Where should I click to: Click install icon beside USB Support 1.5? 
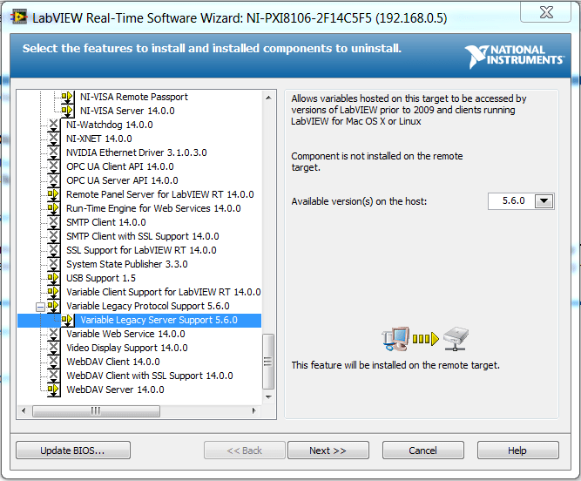54,278
